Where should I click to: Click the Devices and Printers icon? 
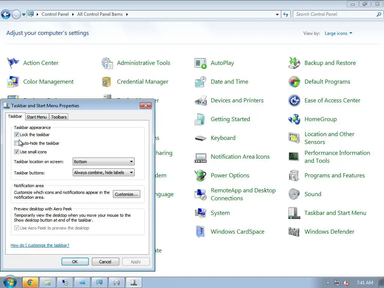tap(201, 100)
